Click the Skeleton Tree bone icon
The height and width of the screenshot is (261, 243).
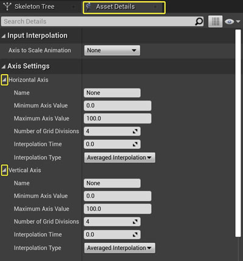pos(7,7)
